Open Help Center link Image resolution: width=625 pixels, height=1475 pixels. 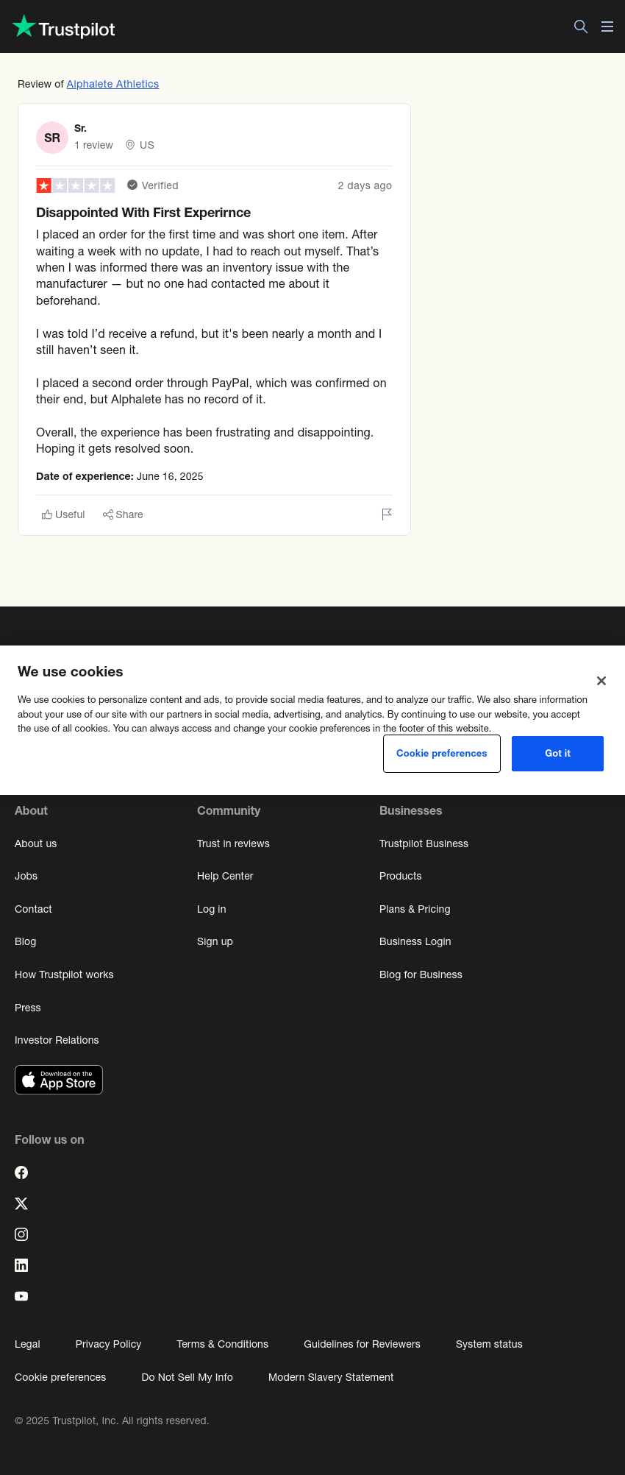click(225, 876)
